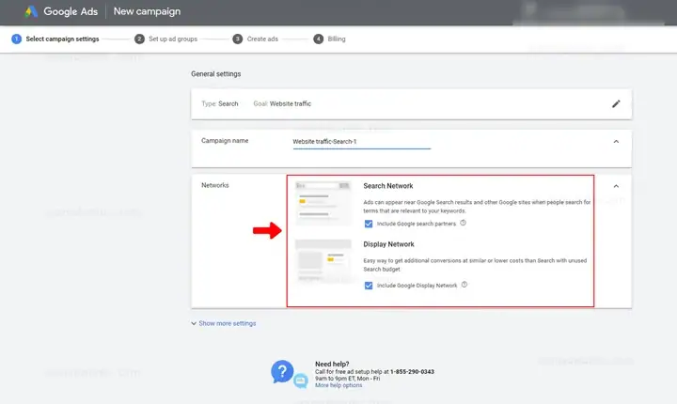Click the General settings heading
Viewport: 677px width, 404px height.
(216, 74)
